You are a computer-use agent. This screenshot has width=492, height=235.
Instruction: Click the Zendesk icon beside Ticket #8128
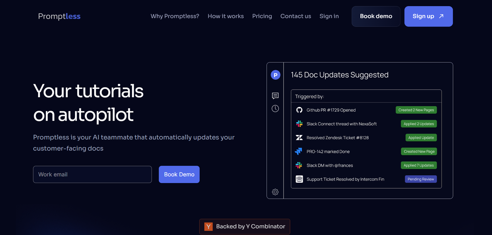pos(299,138)
